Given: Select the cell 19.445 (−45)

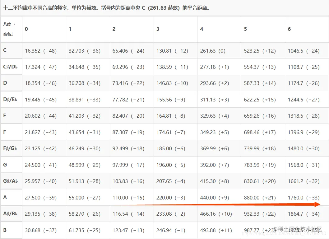Looking at the screenshot, I should (x=44, y=99).
